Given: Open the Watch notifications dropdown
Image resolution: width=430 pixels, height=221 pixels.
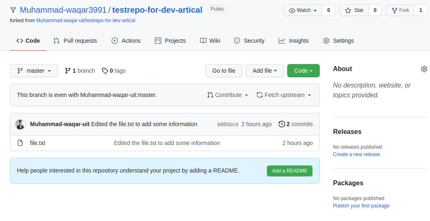Looking at the screenshot, I should (x=303, y=10).
